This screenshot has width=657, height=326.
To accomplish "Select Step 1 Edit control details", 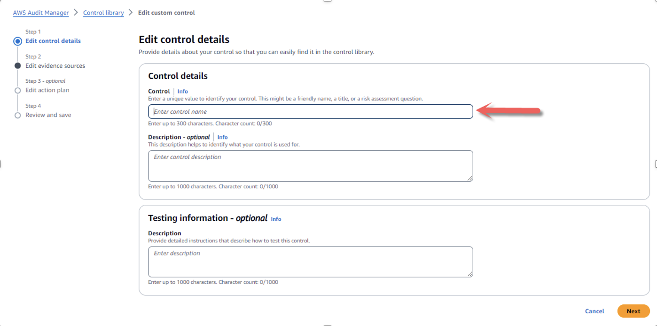I will [53, 41].
